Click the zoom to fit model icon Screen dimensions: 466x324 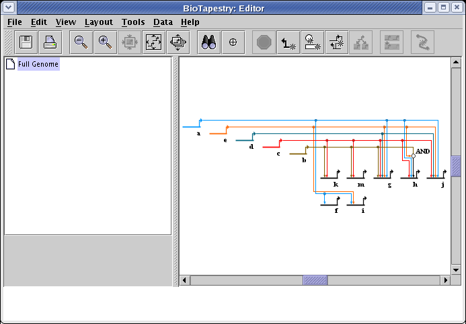[x=153, y=42]
